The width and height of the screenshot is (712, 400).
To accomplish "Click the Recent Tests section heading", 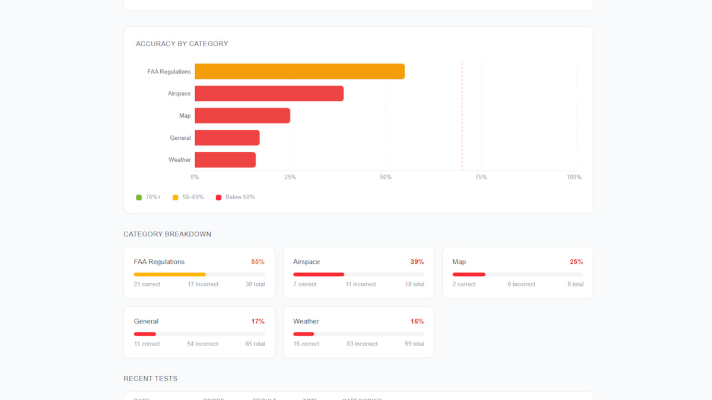I will [150, 379].
